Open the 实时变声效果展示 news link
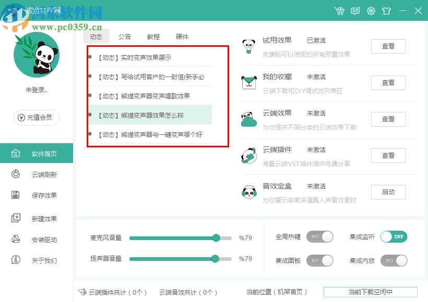This screenshot has width=428, height=302. (x=146, y=58)
